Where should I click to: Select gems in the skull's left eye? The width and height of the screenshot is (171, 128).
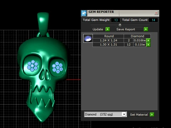click(x=32, y=66)
